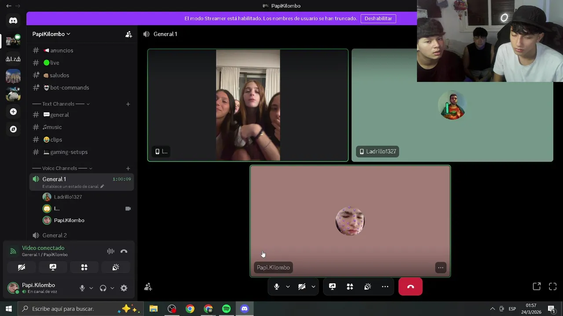
Task: Invite friends icon at bottom left of call
Action: [x=148, y=287]
